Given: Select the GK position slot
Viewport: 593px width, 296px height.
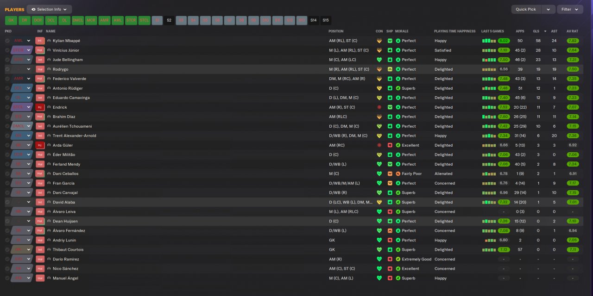Looking at the screenshot, I should tap(11, 20).
